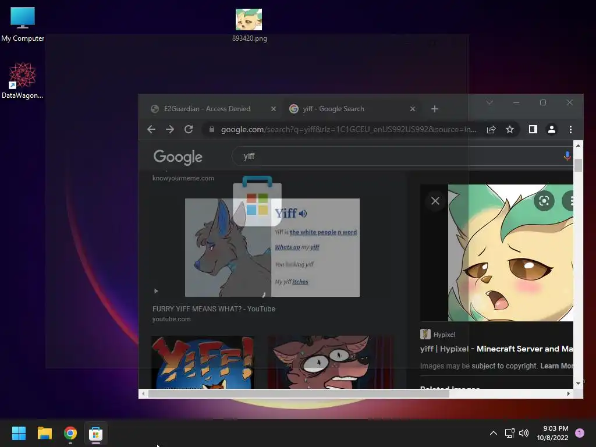Open Chrome three-dot menu

pos(570,130)
